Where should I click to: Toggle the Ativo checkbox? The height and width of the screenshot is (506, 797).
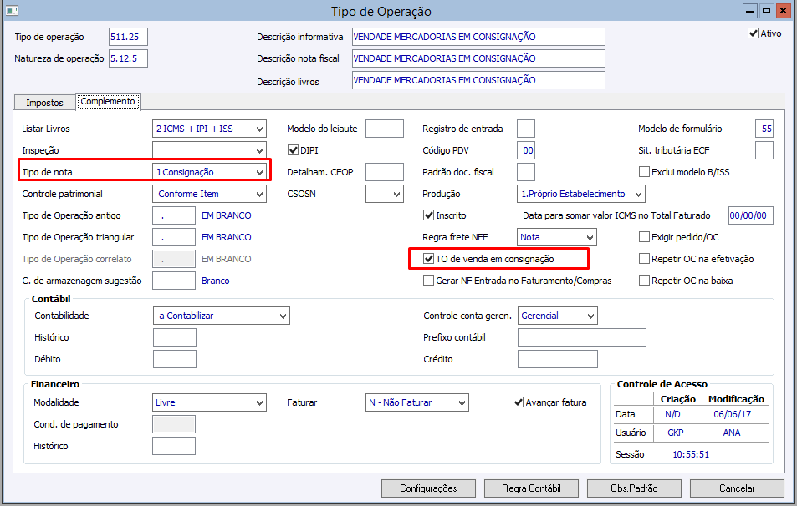[x=753, y=34]
